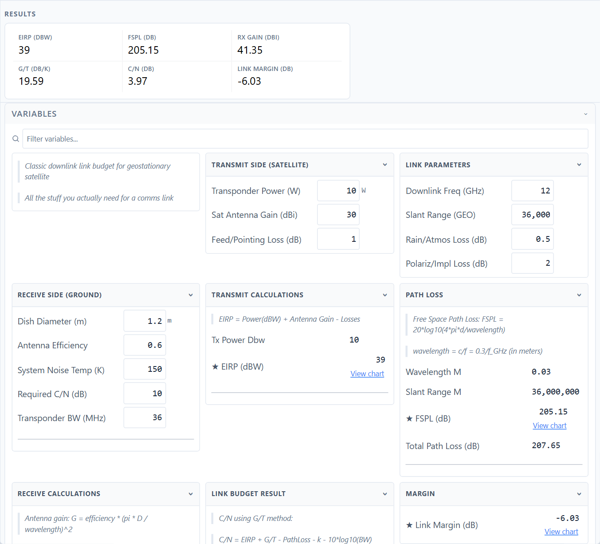Collapse the Transmit Side (Satellite) panel
This screenshot has width=600, height=544.
point(385,165)
